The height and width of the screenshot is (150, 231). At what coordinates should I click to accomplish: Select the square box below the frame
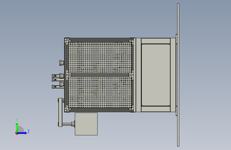tap(86, 124)
